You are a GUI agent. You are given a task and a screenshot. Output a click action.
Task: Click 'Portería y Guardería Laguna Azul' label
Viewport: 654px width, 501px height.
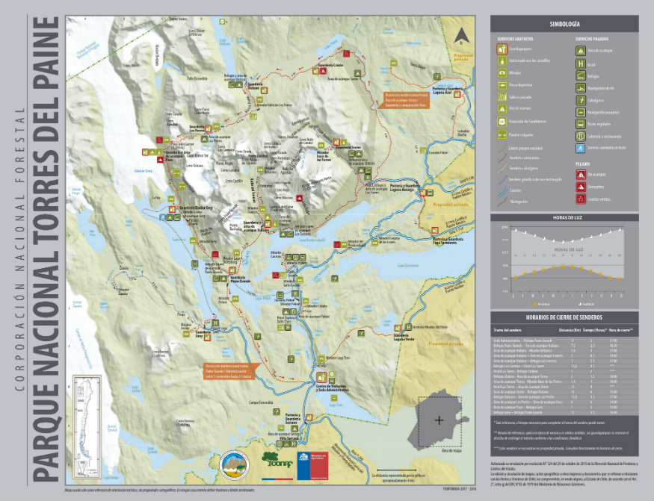447,91
